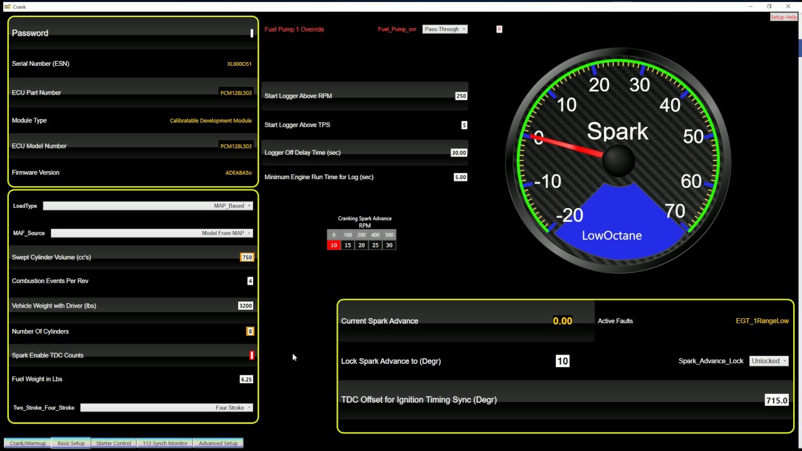This screenshot has width=802, height=451.
Task: Expand the MAF_Source dropdown
Action: tap(152, 233)
